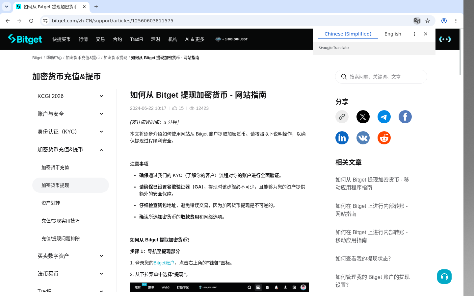Open related article 如何查看我的提现状态?
Screen dimensions: 474x296
[x=363, y=259]
